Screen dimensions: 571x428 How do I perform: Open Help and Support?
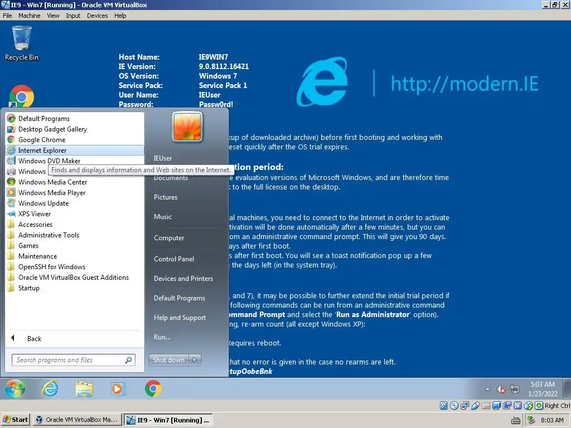pyautogui.click(x=180, y=317)
